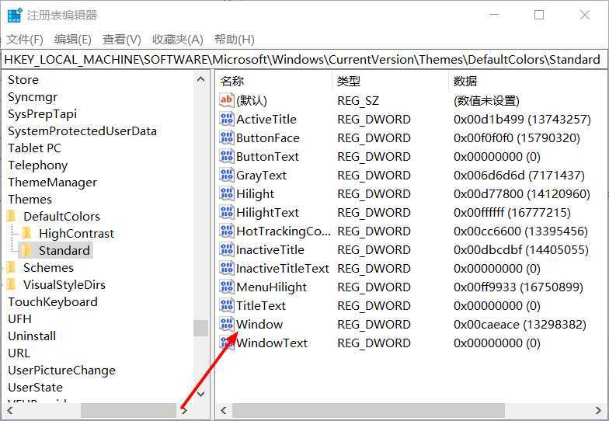Select the (默认) string value icon
This screenshot has width=609, height=421.
pos(227,100)
